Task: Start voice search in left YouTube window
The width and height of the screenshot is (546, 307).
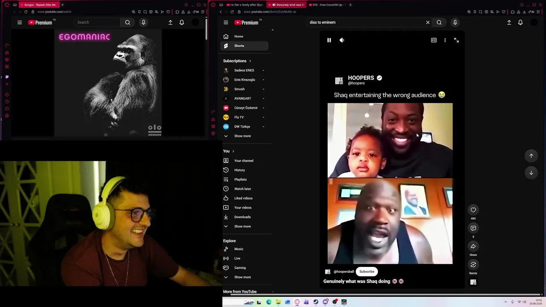Action: 143,22
